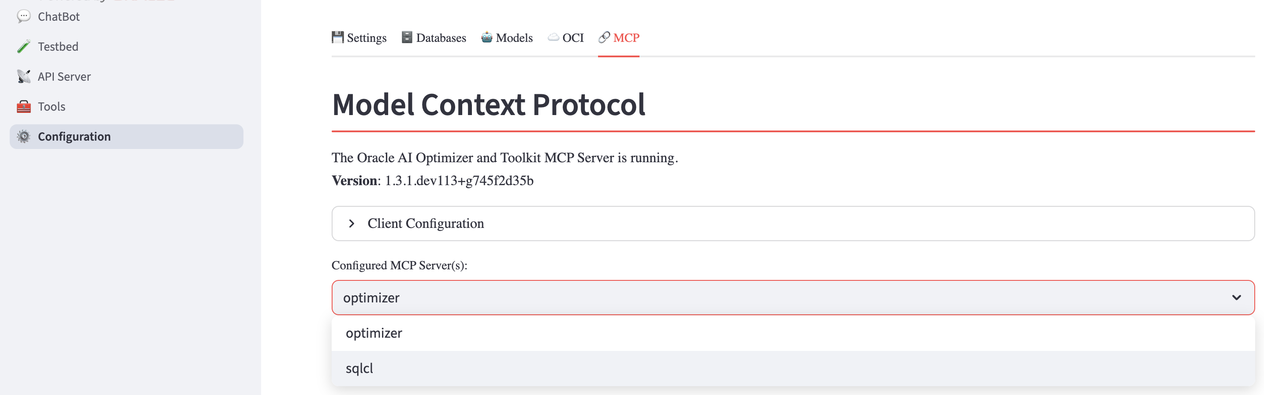
Task: Choose optimizer in the dropdown options
Action: [x=374, y=333]
